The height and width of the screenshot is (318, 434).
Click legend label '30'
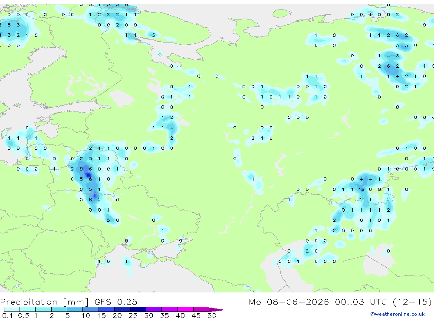148,315
